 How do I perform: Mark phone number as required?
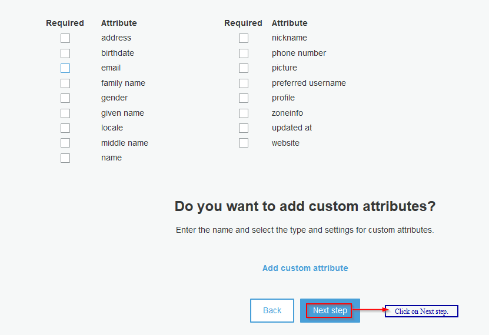pyautogui.click(x=244, y=53)
